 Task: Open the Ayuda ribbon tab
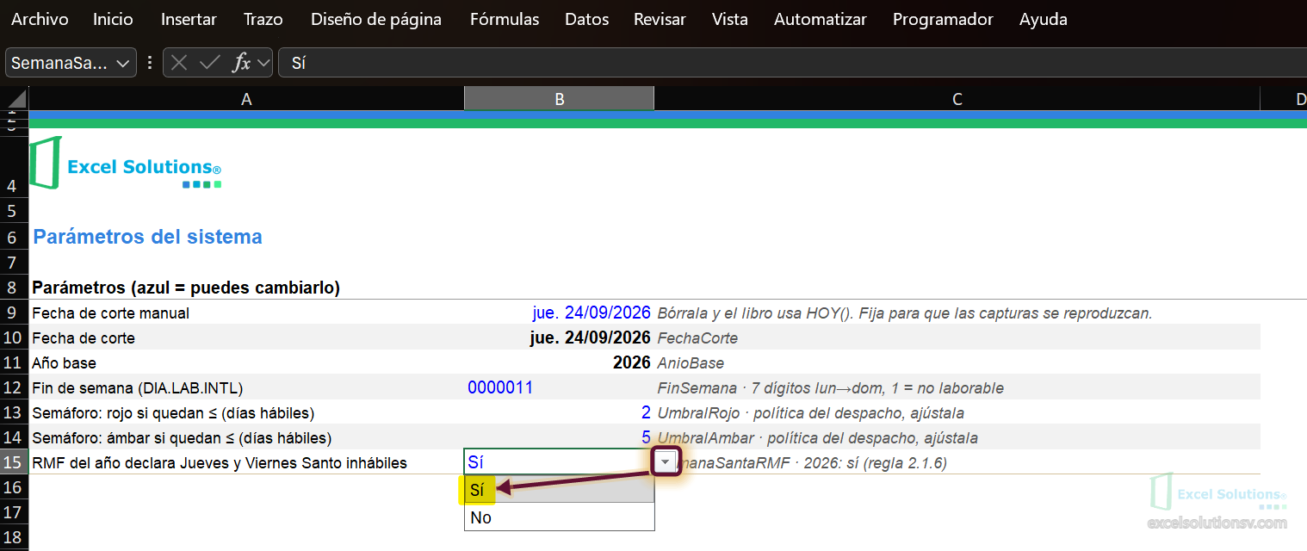click(1044, 19)
